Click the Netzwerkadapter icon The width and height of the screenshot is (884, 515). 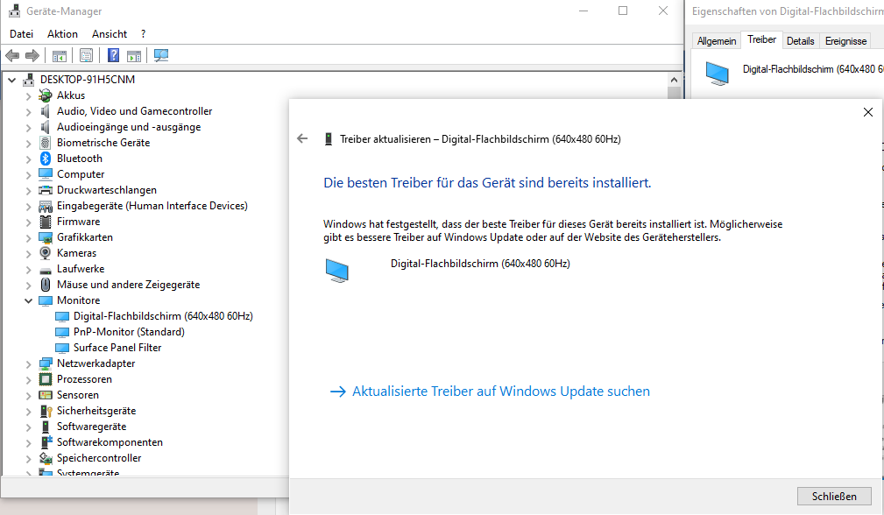click(46, 363)
